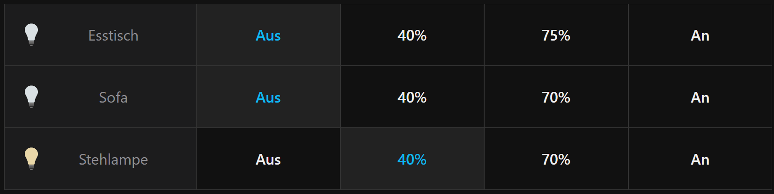Turn Stehlampe off with Aus
Image resolution: width=774 pixels, height=194 pixels.
click(268, 159)
